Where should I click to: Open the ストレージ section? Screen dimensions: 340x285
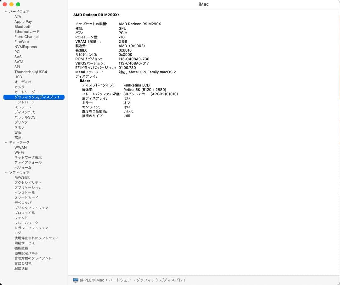[22, 107]
